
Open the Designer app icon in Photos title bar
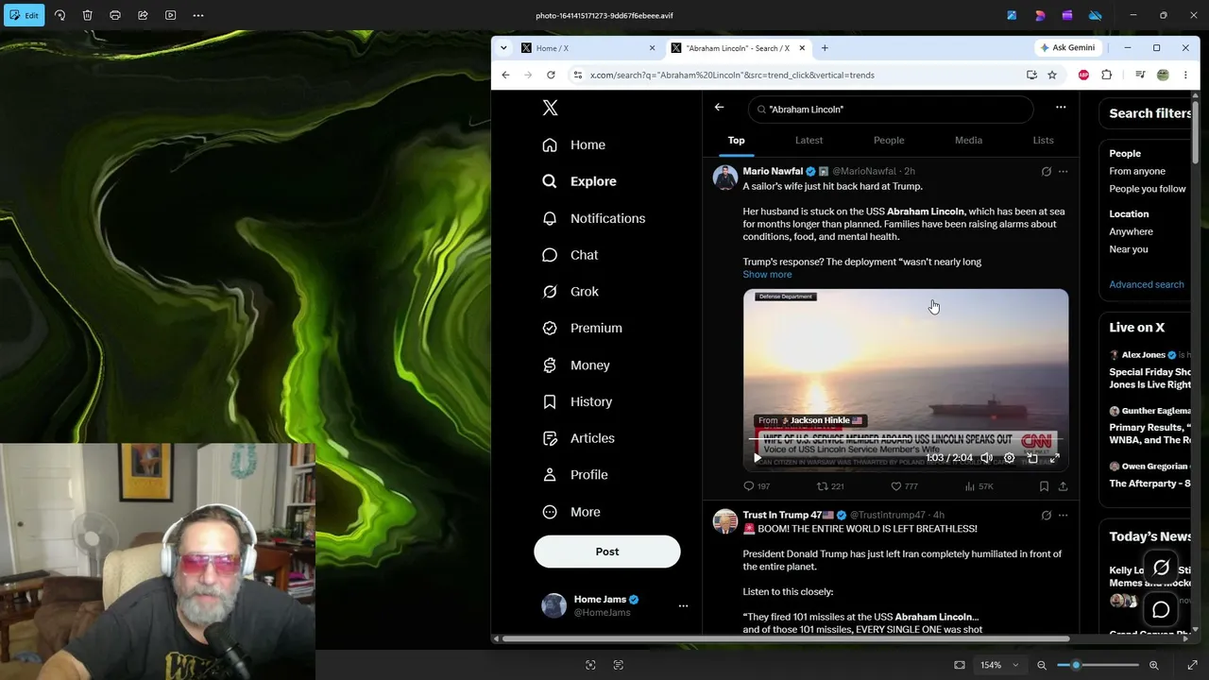point(1040,15)
